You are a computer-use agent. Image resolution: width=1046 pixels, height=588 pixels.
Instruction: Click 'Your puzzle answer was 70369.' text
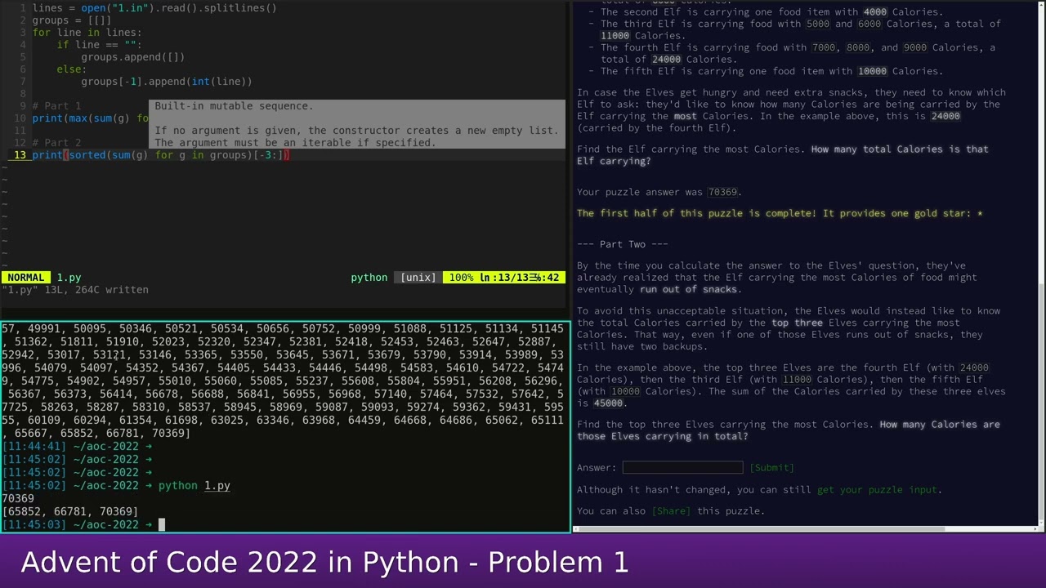[659, 192]
